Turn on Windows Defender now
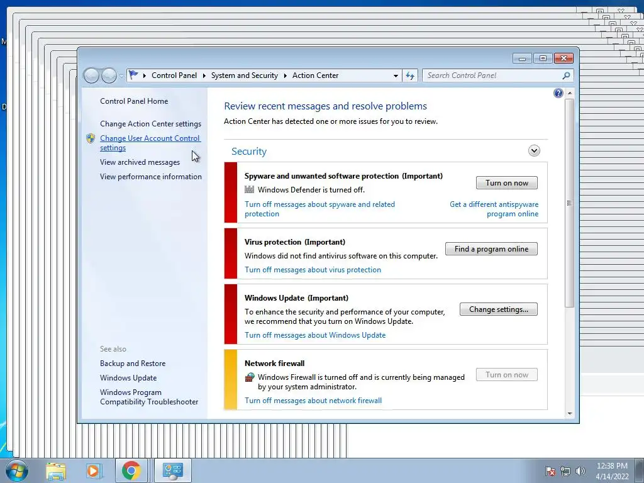 507,183
